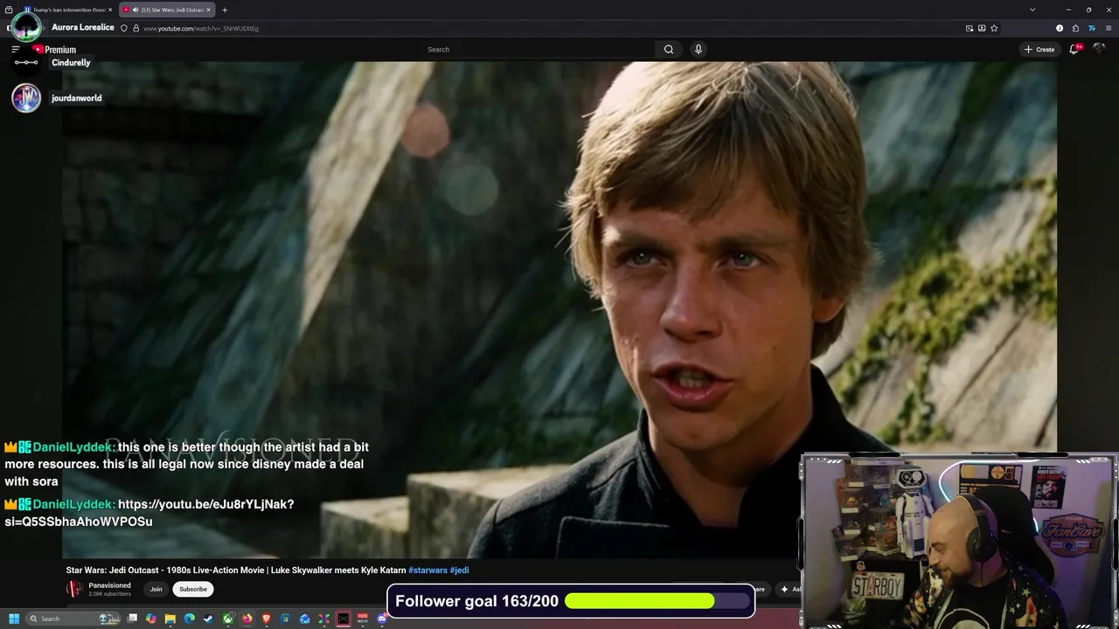The image size is (1119, 629).
Task: Open Copilot from the taskbar
Action: point(151,619)
